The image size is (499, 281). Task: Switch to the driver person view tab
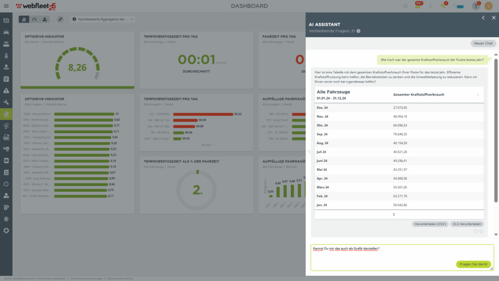coord(45,19)
